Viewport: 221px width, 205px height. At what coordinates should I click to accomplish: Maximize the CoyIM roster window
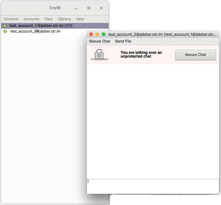click(89, 8)
